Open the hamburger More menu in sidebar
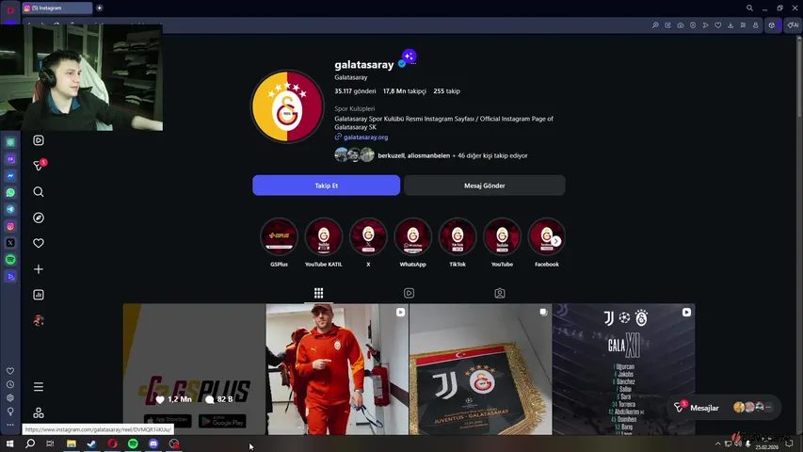 pyautogui.click(x=39, y=387)
